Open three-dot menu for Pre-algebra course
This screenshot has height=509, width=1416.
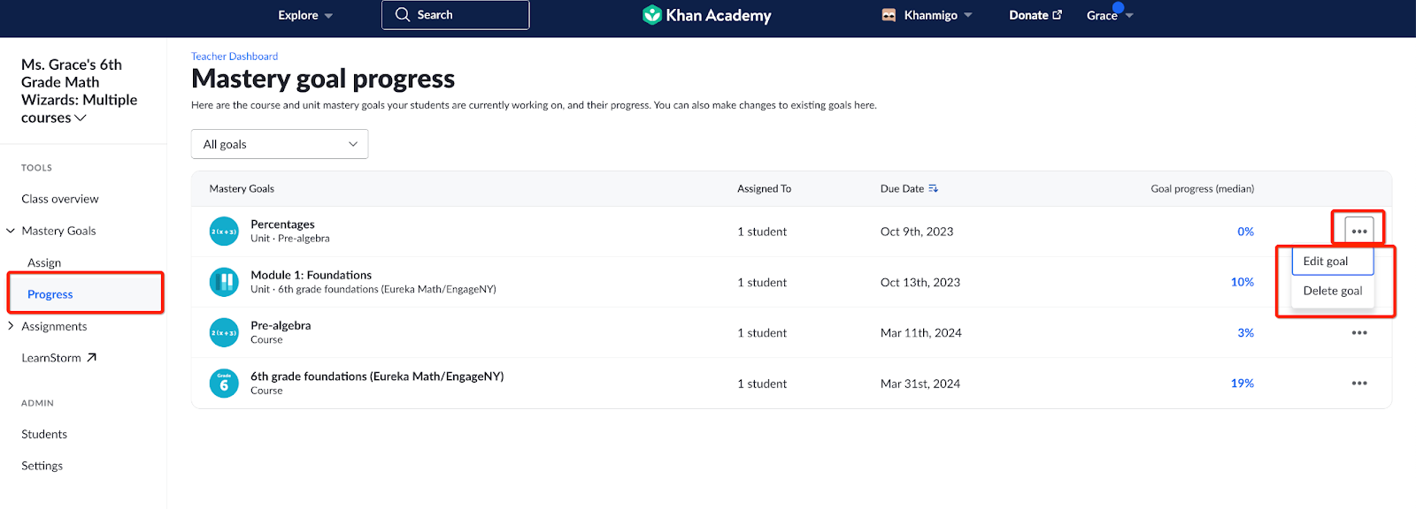(x=1358, y=333)
